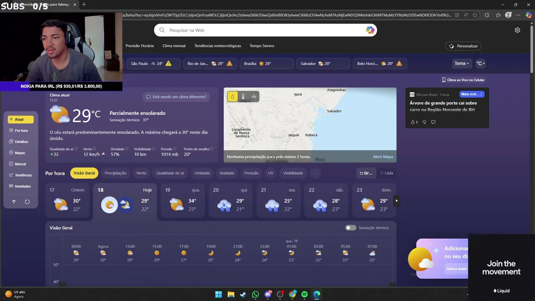Select the precipitation map layer icon
Image resolution: width=535 pixels, height=301 pixels.
click(232, 97)
